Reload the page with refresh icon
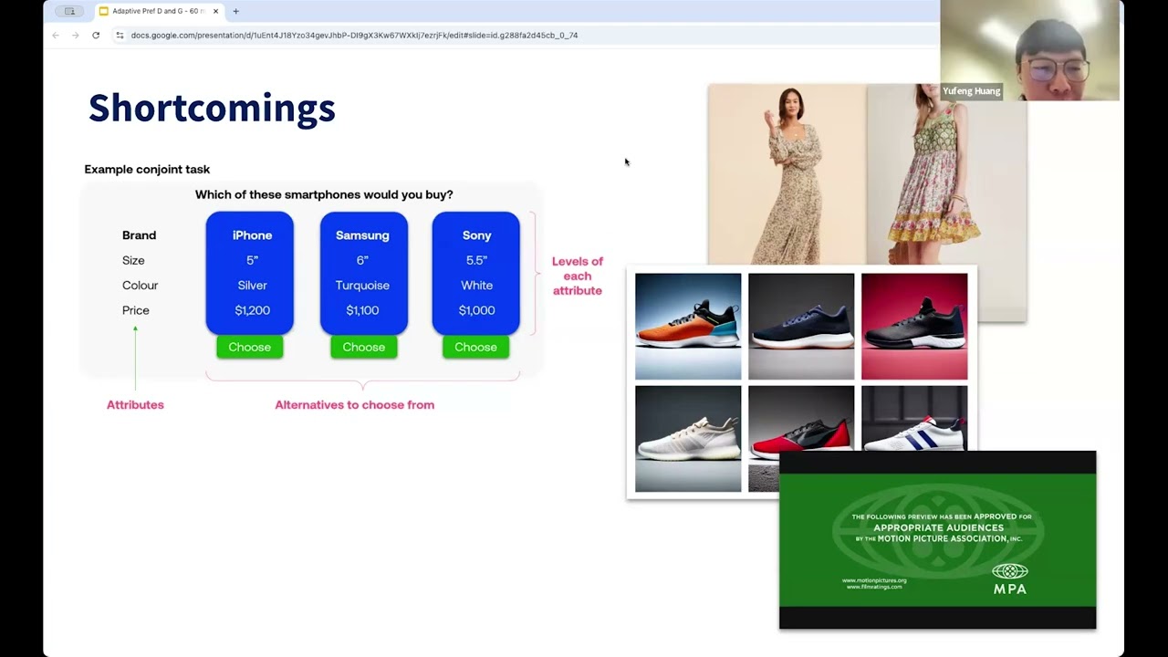The height and width of the screenshot is (657, 1168). (x=96, y=36)
